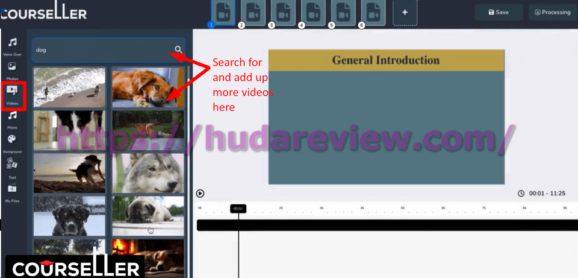Open the Background palette icon
This screenshot has width=578, height=278.
[12, 141]
